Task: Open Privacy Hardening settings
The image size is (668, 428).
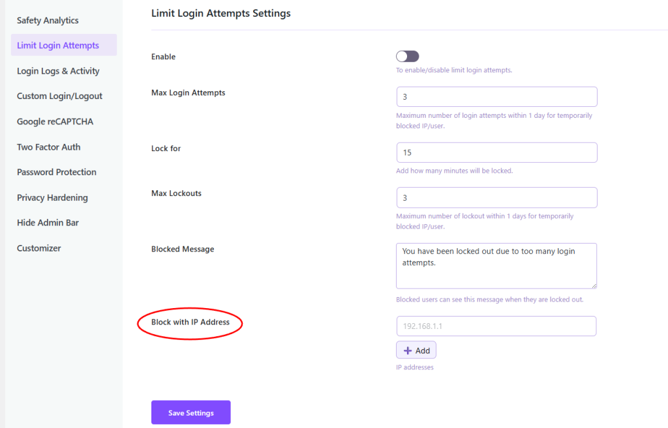Action: (x=52, y=197)
